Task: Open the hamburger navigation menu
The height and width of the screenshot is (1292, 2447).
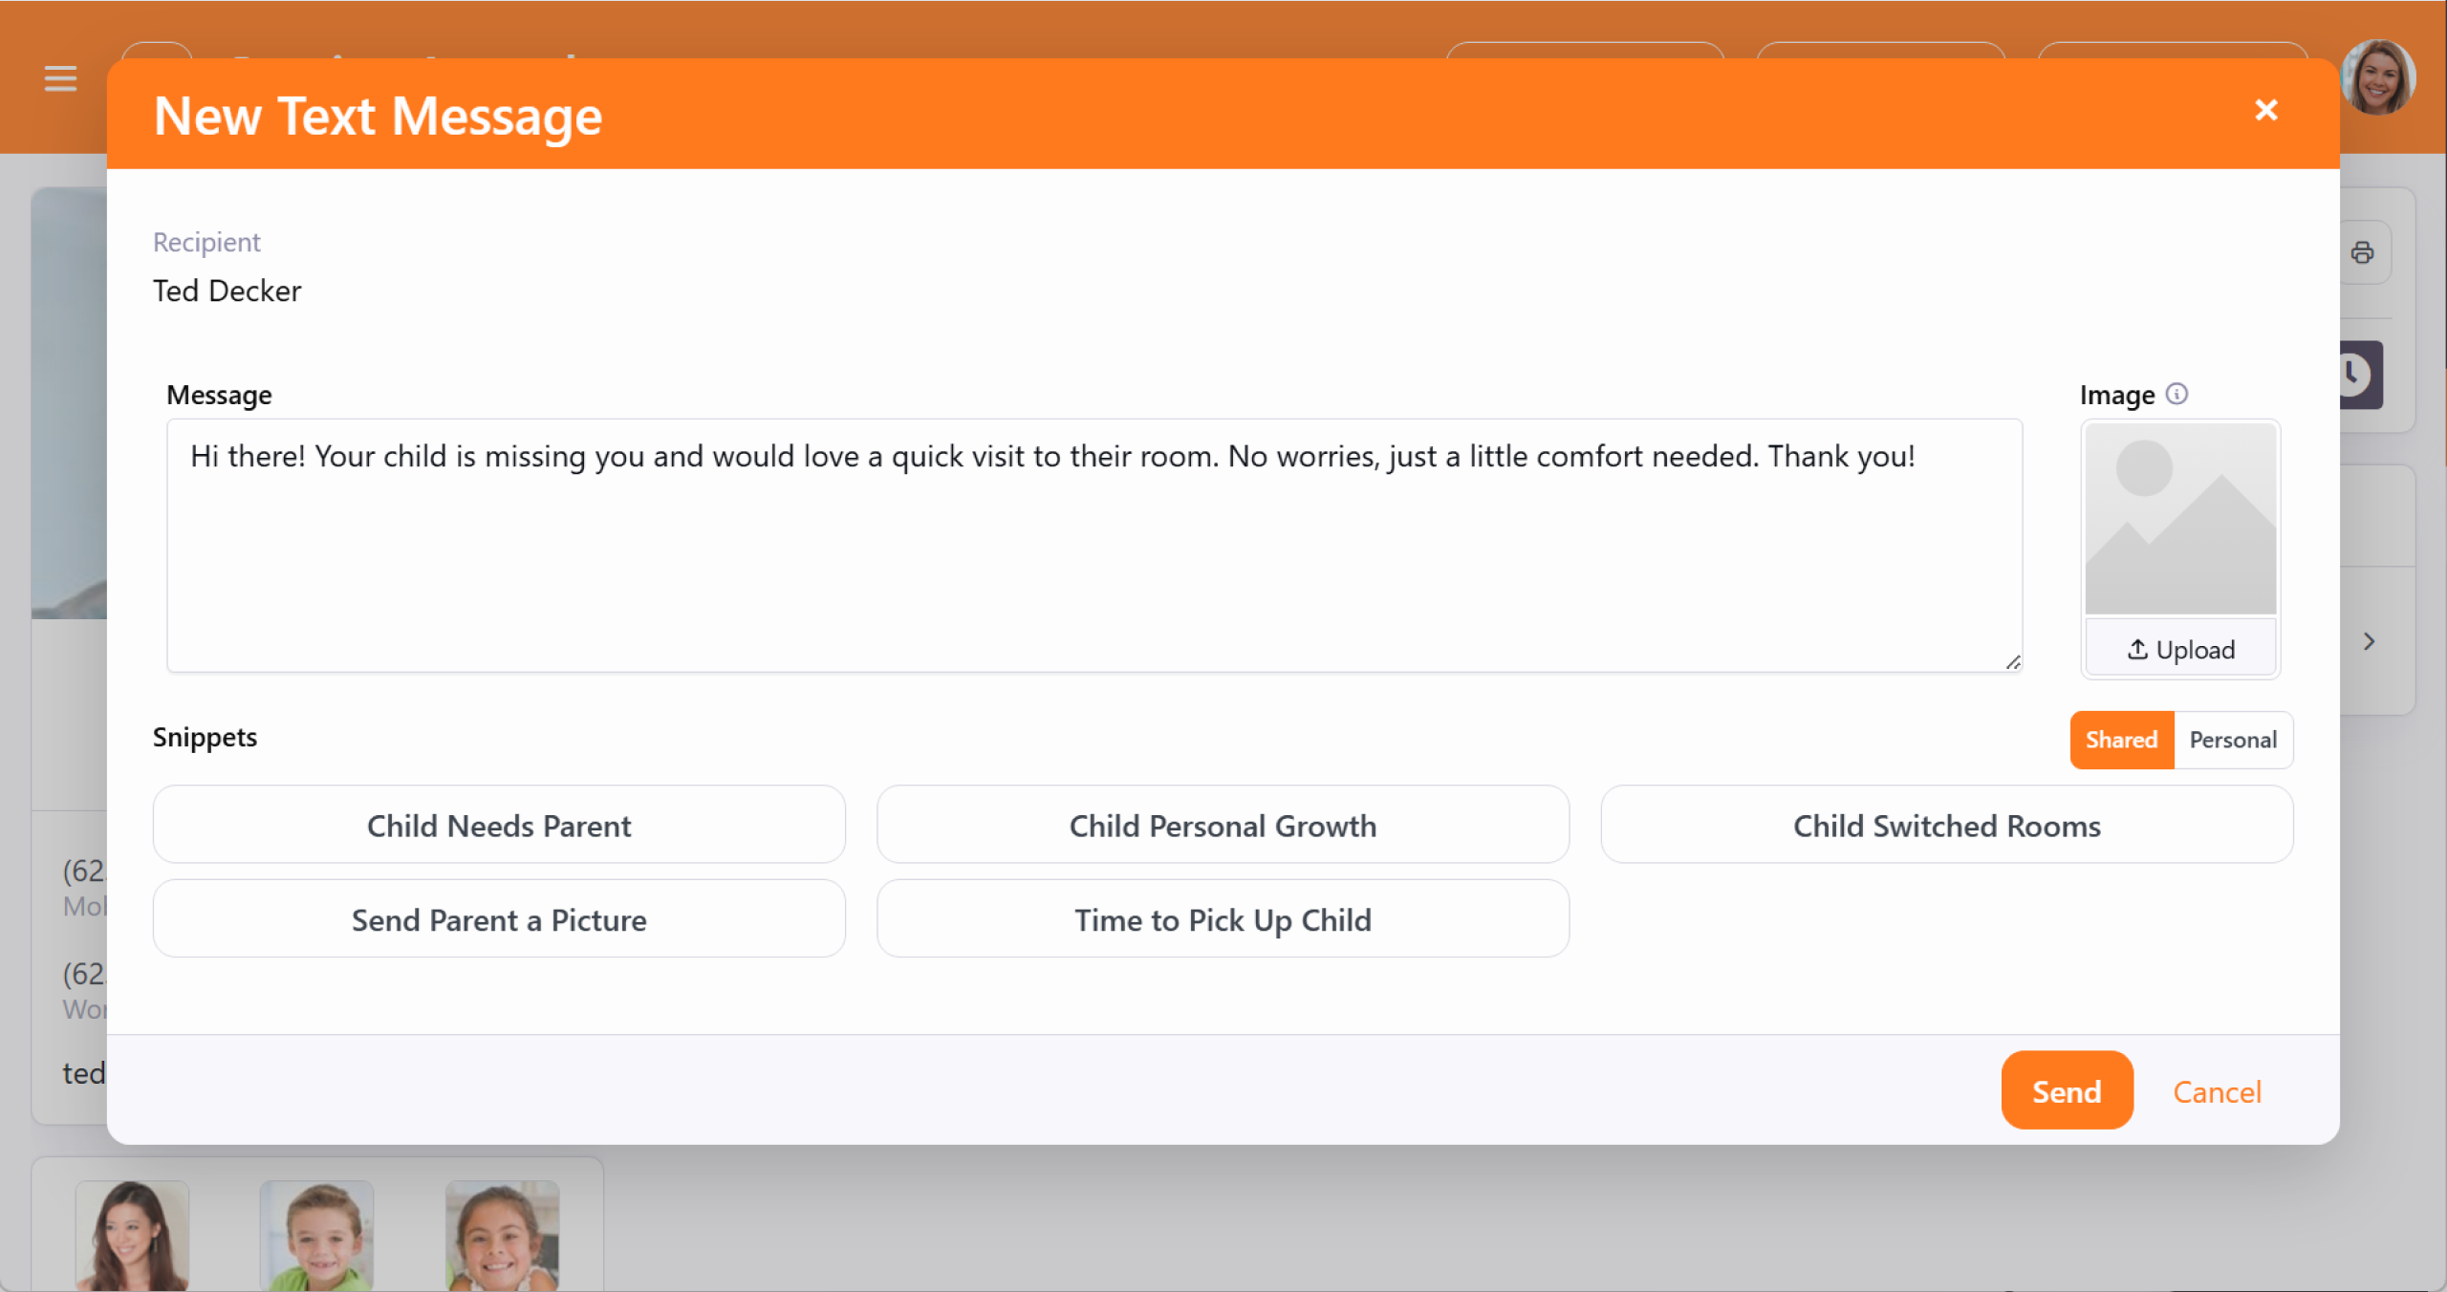Action: click(60, 78)
